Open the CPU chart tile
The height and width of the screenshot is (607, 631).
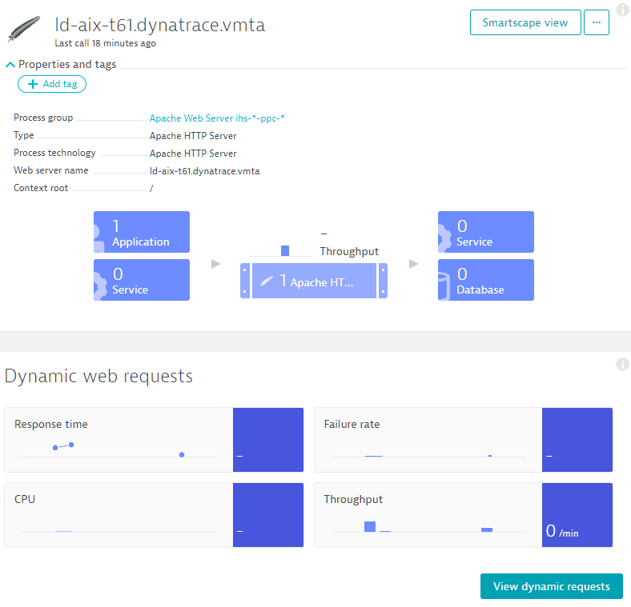(x=119, y=515)
